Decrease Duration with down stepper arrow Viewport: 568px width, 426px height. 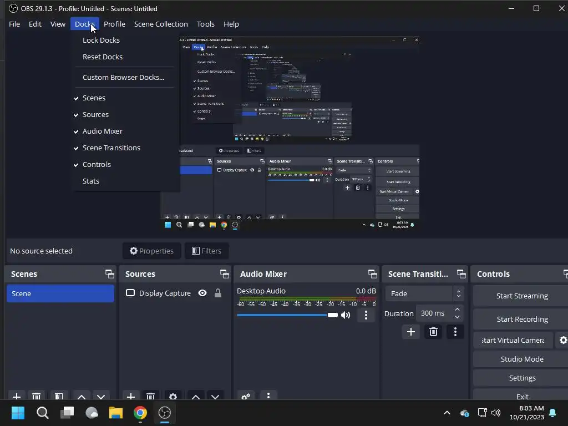pyautogui.click(x=458, y=317)
